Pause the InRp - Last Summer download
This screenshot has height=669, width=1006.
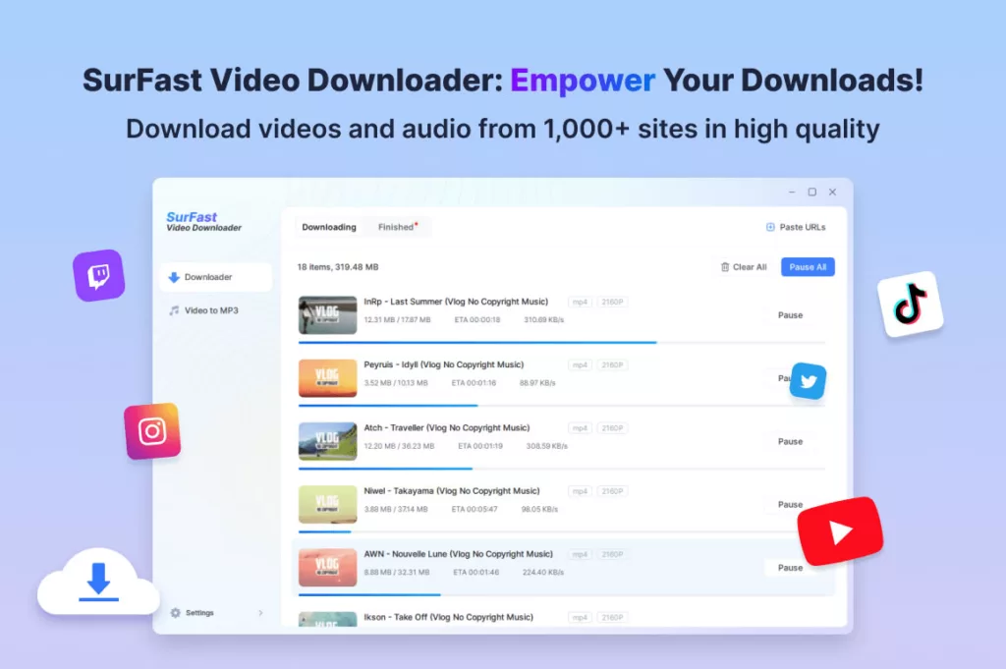791,315
